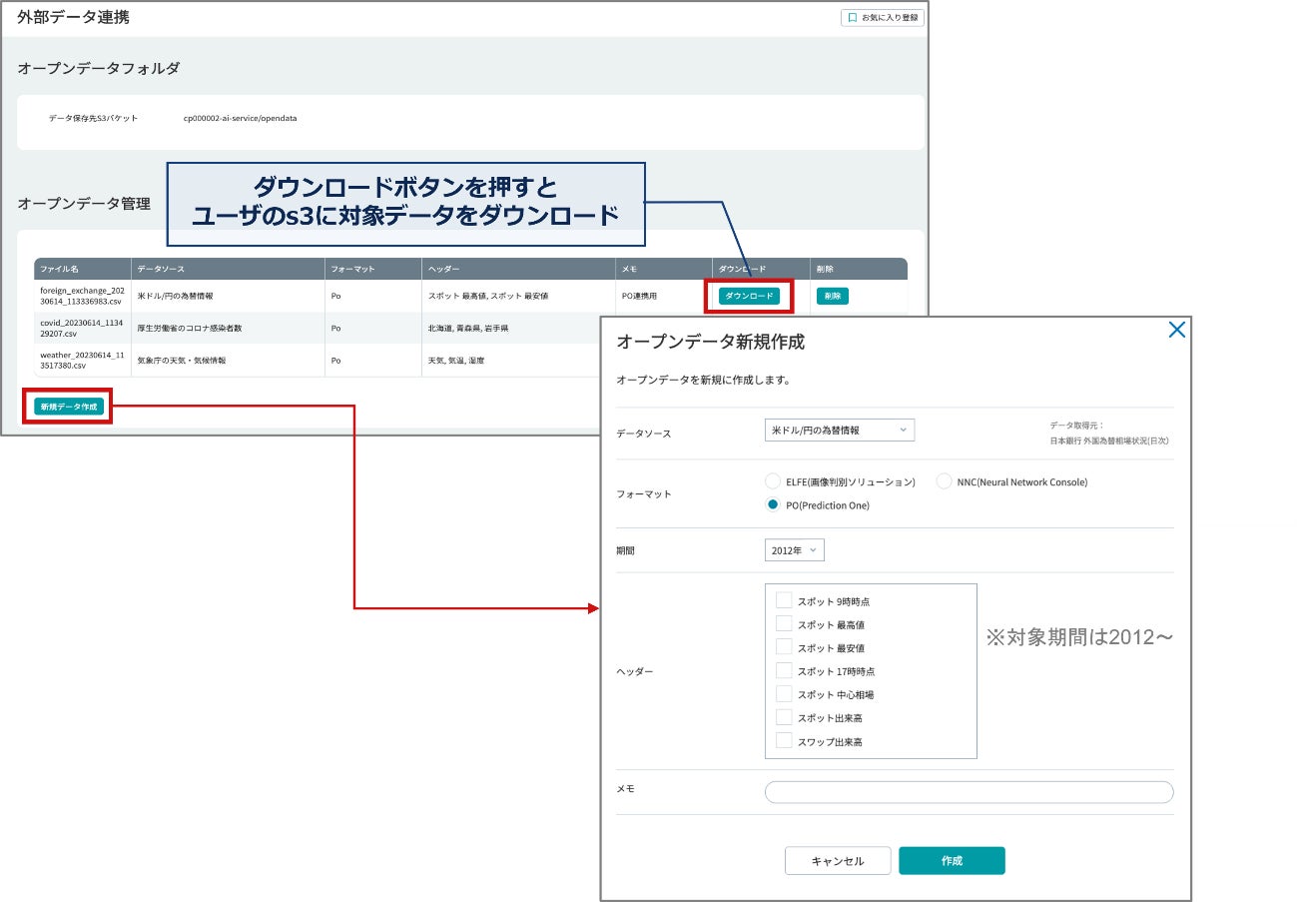Select the PO(Prediction One) format option
The image size is (1297, 902).
tap(772, 505)
